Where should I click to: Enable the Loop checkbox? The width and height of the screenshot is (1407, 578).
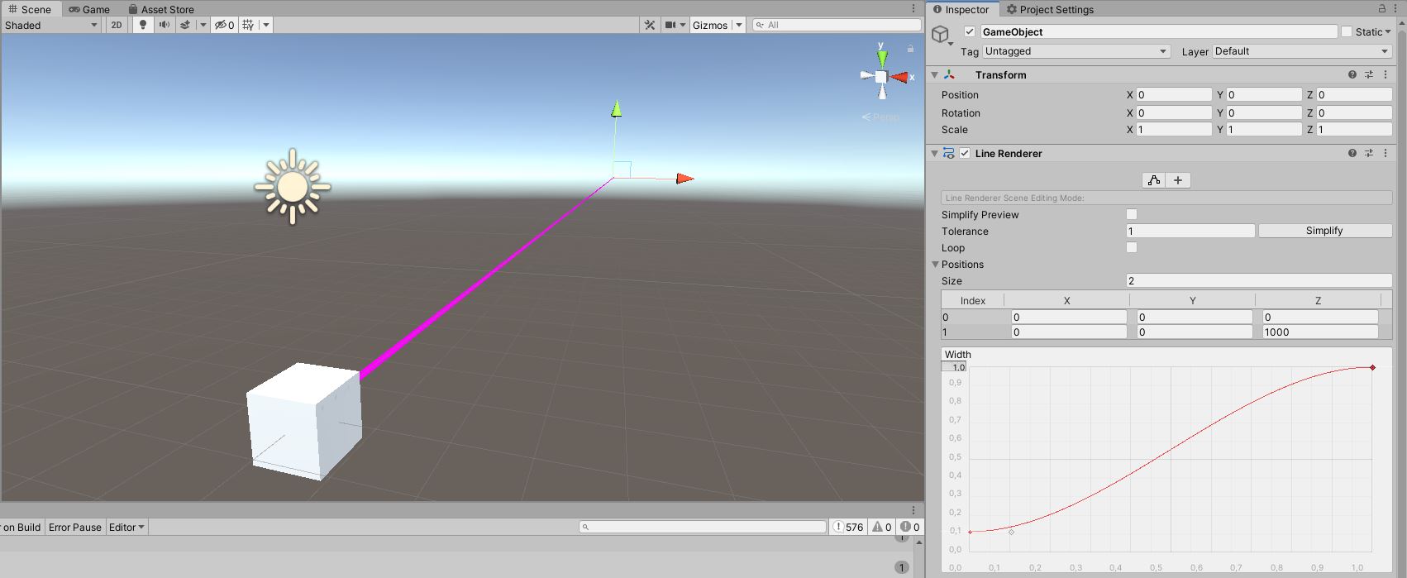coord(1132,247)
